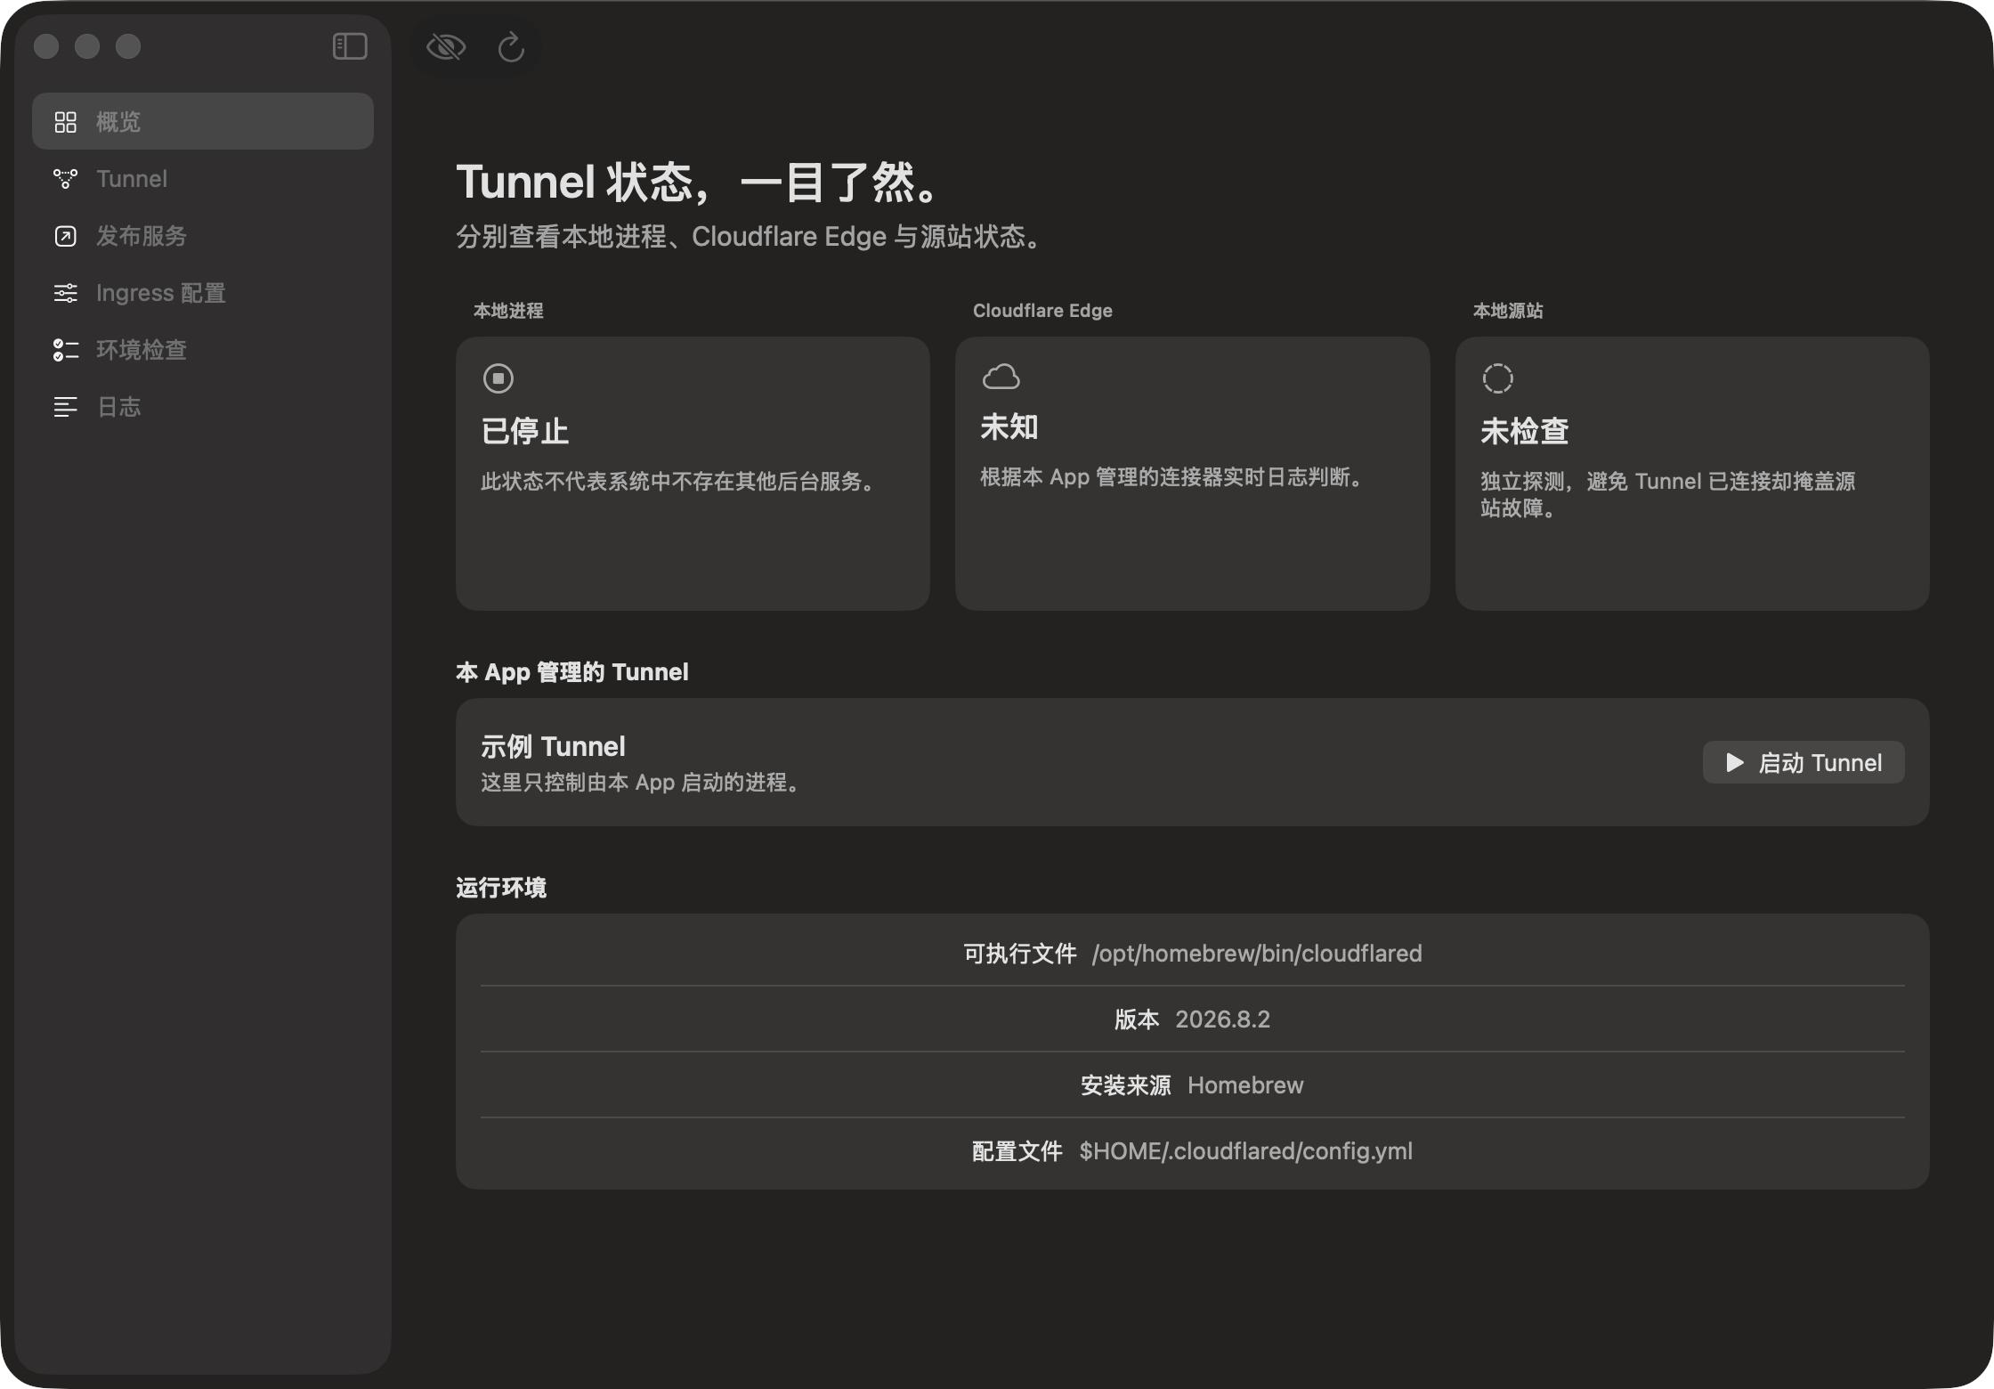Click the 本地源站 column label
Image resolution: width=1994 pixels, height=1389 pixels.
[x=1508, y=311]
